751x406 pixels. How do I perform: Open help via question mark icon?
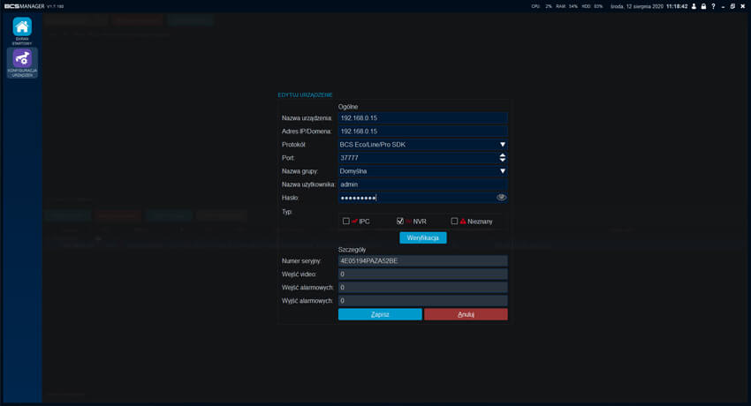713,6
